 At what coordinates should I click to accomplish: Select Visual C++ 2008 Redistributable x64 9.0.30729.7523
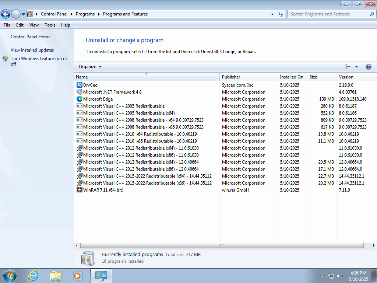225,120
